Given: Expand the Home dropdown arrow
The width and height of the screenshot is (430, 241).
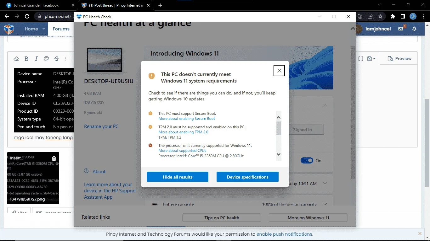Looking at the screenshot, I should pos(44,29).
